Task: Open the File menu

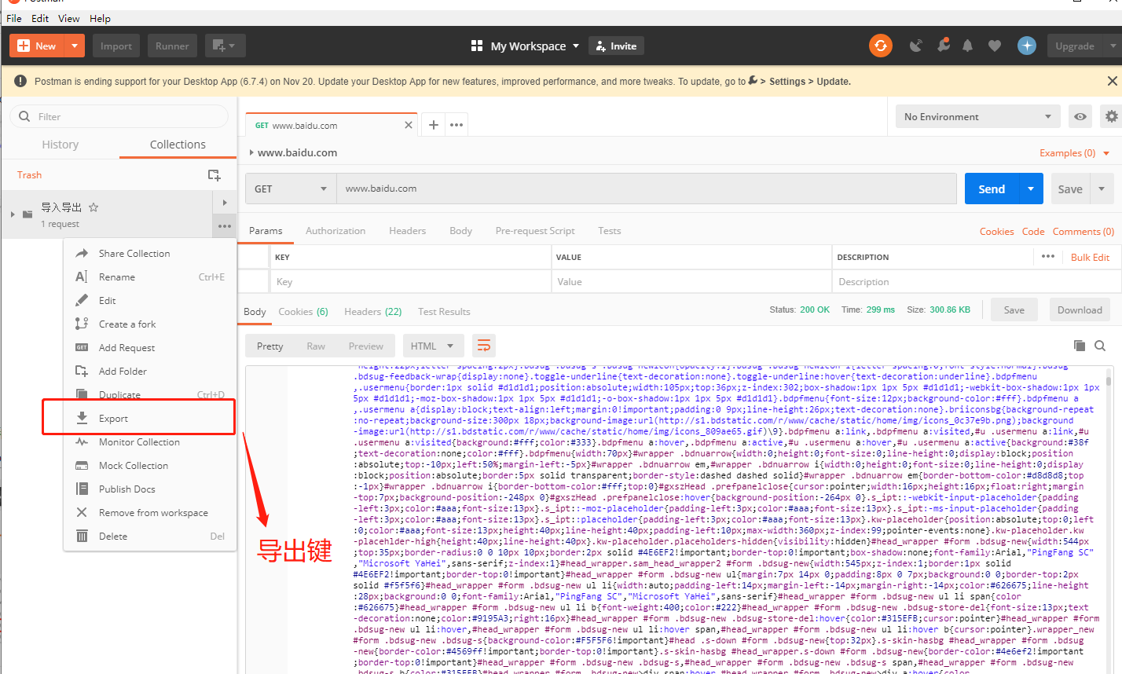Action: click(14, 18)
